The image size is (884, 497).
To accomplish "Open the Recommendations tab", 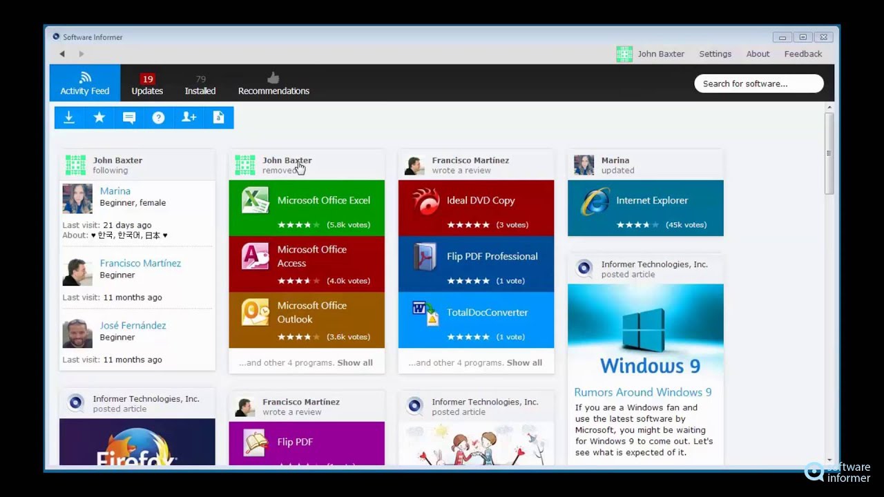I will (273, 84).
